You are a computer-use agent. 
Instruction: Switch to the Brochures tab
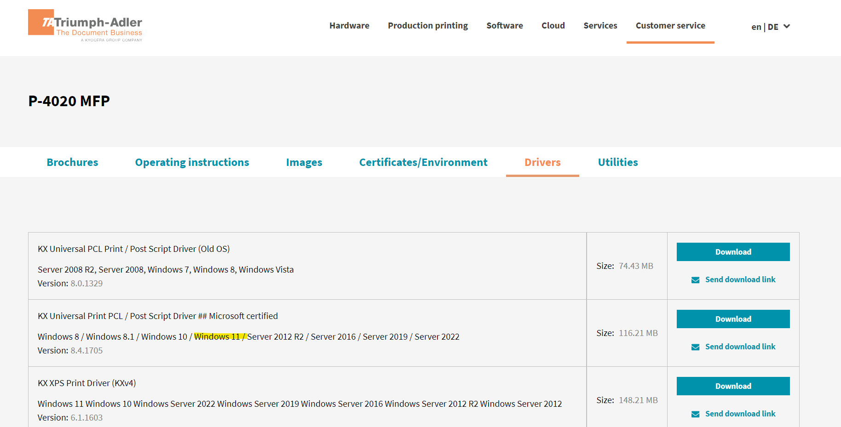click(x=72, y=162)
